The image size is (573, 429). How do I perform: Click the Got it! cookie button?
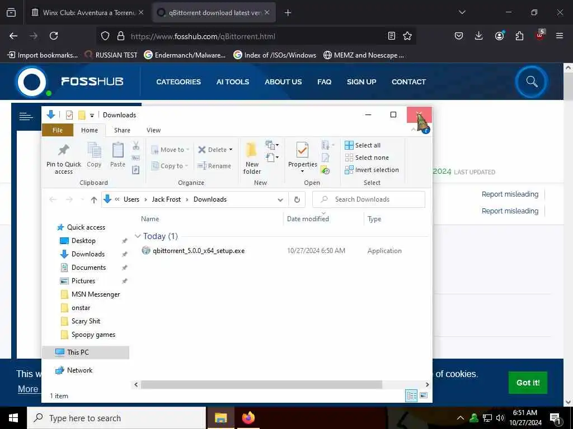point(528,383)
